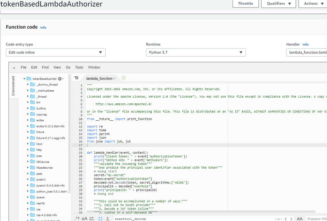Open the Edit menu
Viewport: 327px width, 221px height.
click(34, 67)
